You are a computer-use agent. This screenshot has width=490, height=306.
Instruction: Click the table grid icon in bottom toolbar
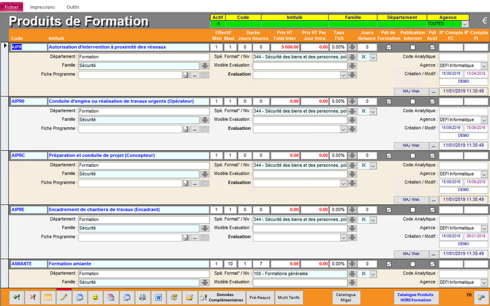(x=48, y=297)
